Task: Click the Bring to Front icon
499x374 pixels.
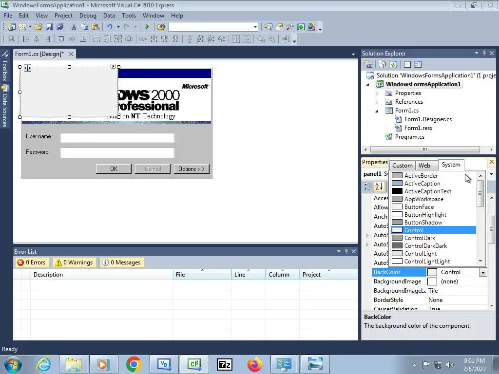Action: (261, 39)
